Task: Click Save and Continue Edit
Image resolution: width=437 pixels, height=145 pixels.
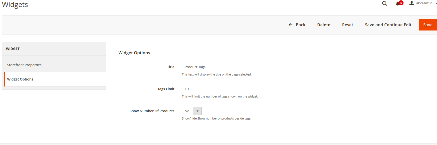Action: pos(388,25)
